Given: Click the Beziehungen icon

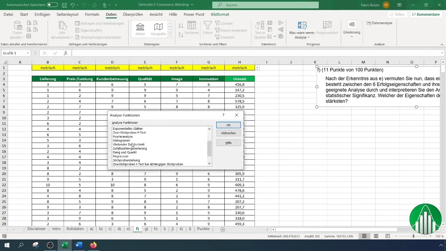Looking at the screenshot, I should pos(280,30).
